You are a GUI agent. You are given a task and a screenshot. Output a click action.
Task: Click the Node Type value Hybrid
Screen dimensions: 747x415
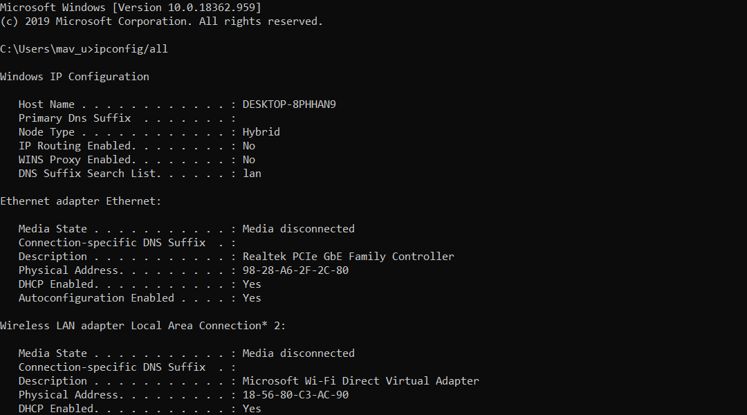(x=261, y=132)
